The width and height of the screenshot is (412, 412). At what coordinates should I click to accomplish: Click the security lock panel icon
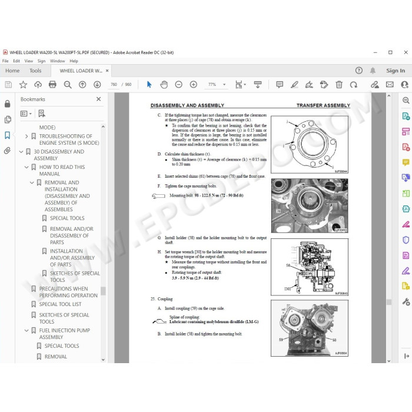tap(7, 104)
